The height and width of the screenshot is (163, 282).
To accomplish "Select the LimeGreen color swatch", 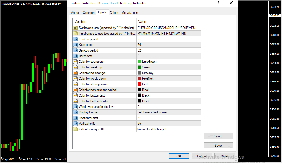I will 140,62.
